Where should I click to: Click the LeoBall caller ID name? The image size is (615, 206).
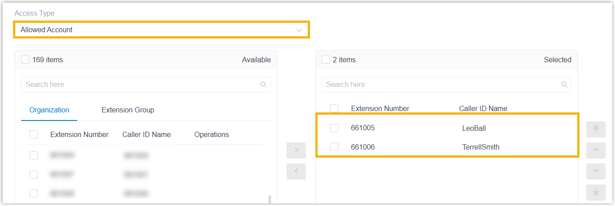[x=474, y=129]
